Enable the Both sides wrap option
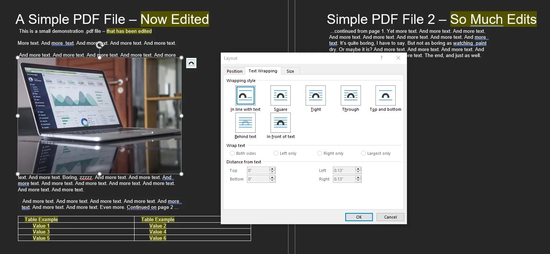Viewport: 550px width, 254px height. click(x=232, y=153)
